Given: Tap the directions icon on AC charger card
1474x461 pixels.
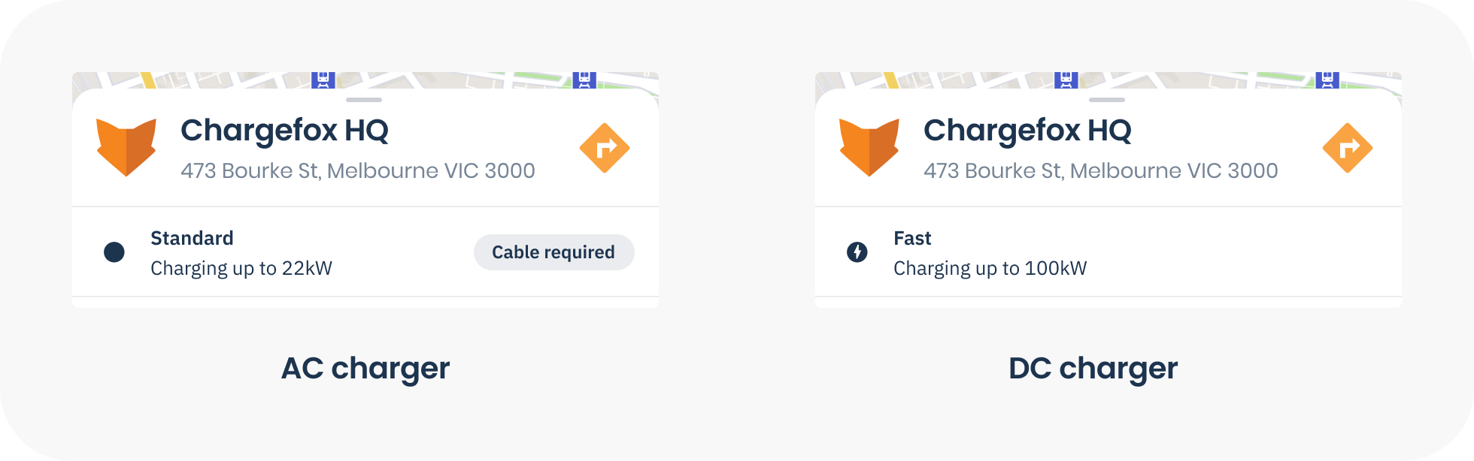Looking at the screenshot, I should point(605,148).
